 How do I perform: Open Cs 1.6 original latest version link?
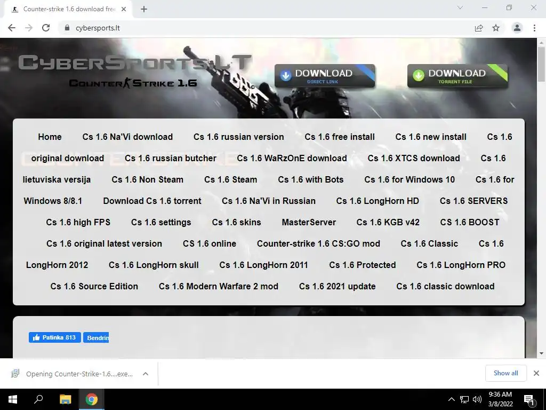[104, 243]
